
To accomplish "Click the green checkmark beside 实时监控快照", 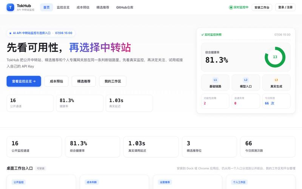I will [x=202, y=35].
